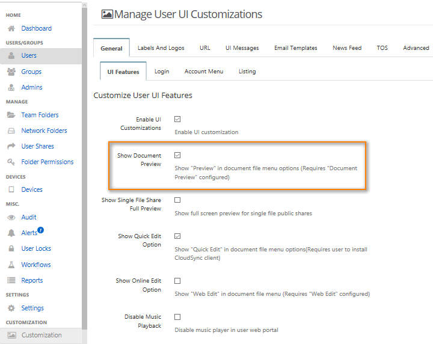Enable Show Single File Share Full Preview

click(177, 200)
